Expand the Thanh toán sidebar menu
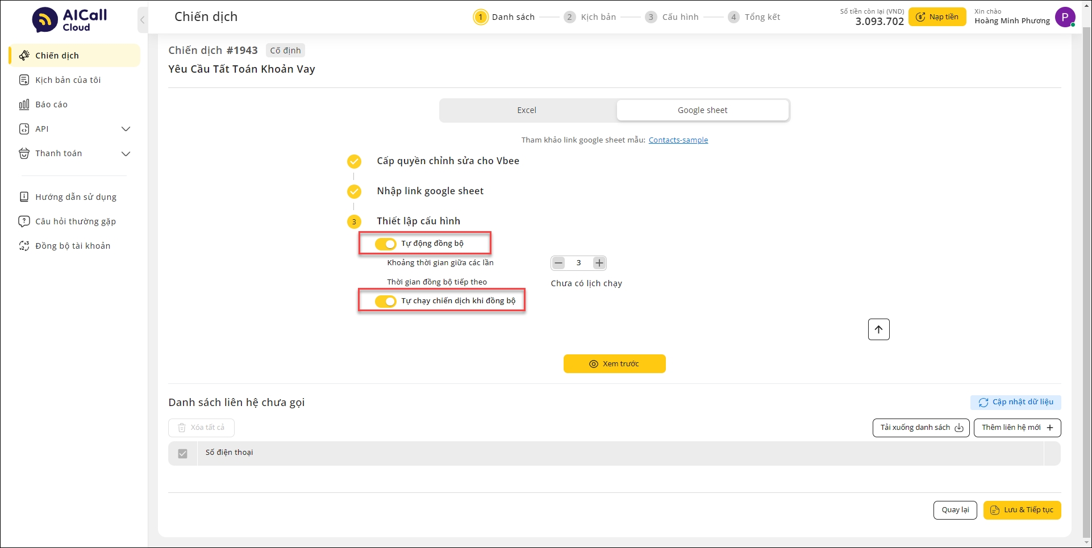The width and height of the screenshot is (1092, 548). pos(126,153)
